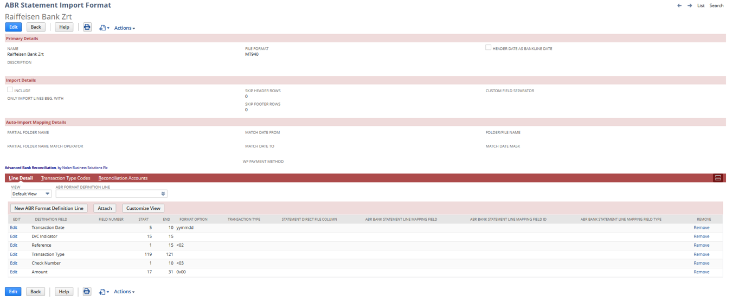Edit the Amount definition line
The width and height of the screenshot is (745, 302).
(x=14, y=272)
